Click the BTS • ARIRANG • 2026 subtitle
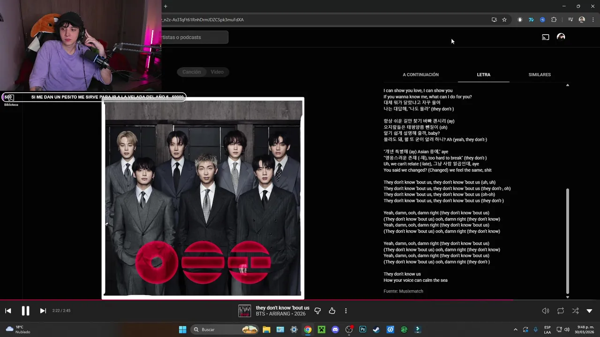 pos(280,314)
